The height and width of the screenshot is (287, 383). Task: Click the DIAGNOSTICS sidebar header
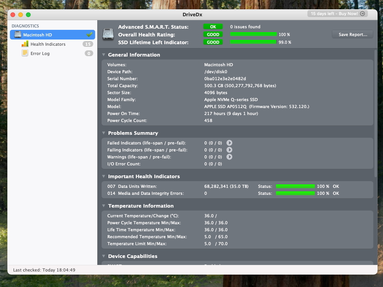[x=25, y=26]
